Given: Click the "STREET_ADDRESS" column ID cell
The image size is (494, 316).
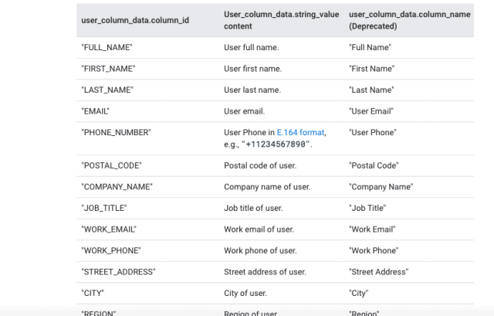Looking at the screenshot, I should point(118,272).
